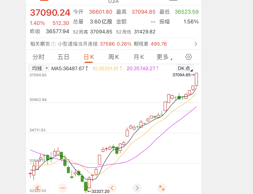Expand chart to fullscreen with the arrows icon
253x194 pixels.
[x=162, y=188]
